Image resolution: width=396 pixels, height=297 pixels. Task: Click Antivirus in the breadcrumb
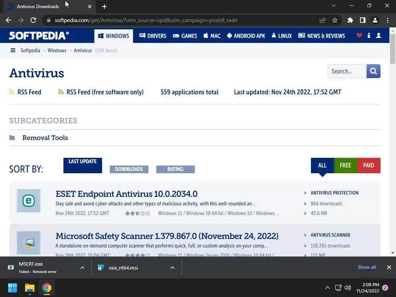[x=83, y=51]
